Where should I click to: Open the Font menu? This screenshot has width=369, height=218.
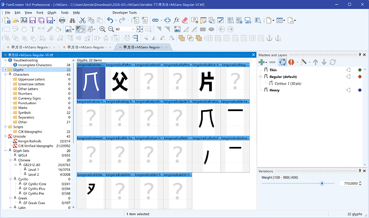[x=40, y=13]
